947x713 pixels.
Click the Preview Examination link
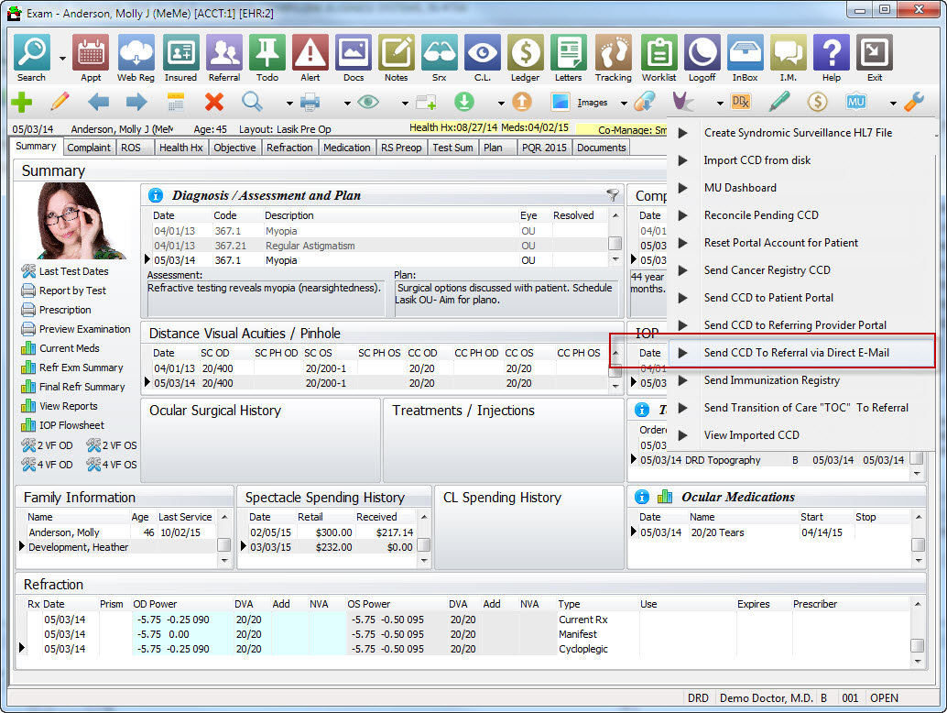pos(84,329)
